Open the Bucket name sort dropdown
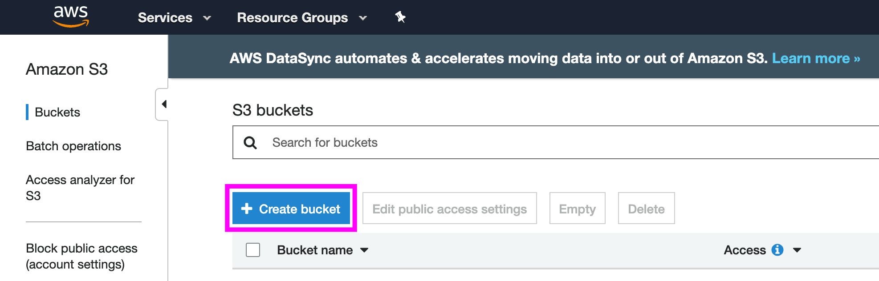879x281 pixels. (x=365, y=250)
